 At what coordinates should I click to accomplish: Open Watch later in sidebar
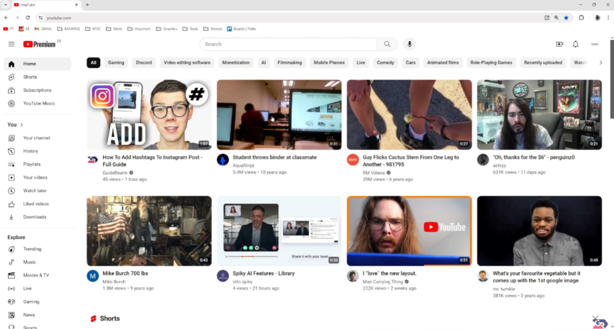click(37, 191)
